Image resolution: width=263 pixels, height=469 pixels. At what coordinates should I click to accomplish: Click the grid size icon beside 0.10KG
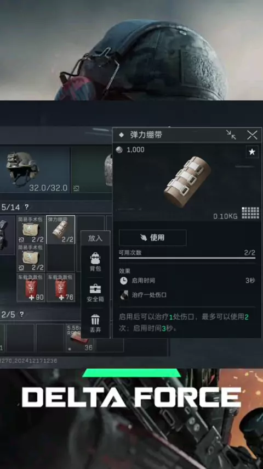click(x=250, y=213)
